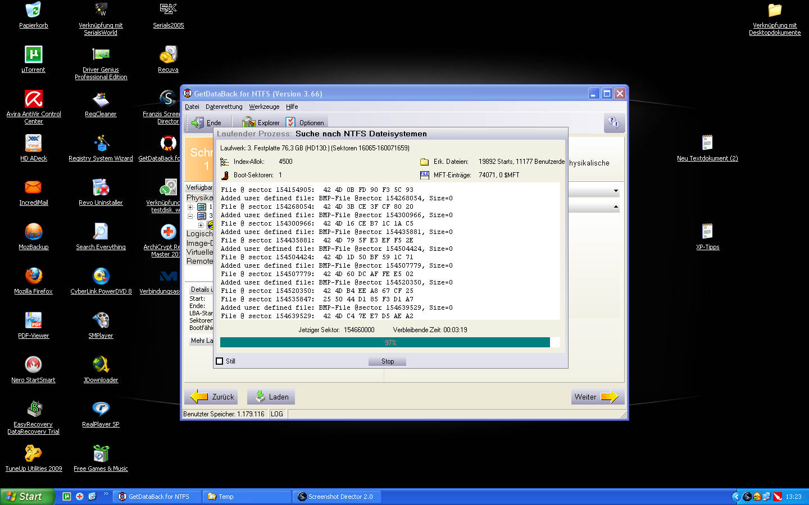Image resolution: width=809 pixels, height=505 pixels.
Task: Select the CyberLink PowerDVD 8 icon
Action: 101,276
